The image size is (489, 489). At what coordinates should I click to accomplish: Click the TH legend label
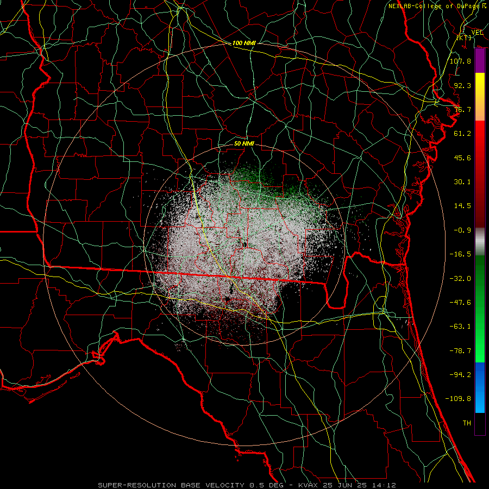(x=467, y=423)
